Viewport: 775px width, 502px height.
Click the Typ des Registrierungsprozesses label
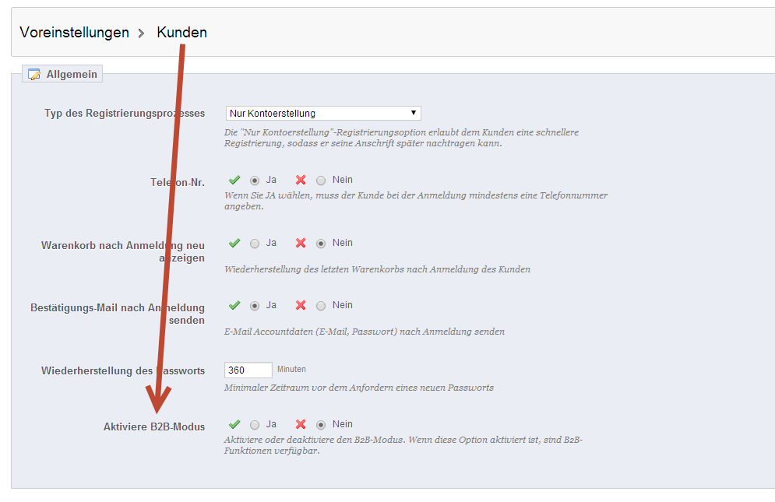tap(125, 113)
